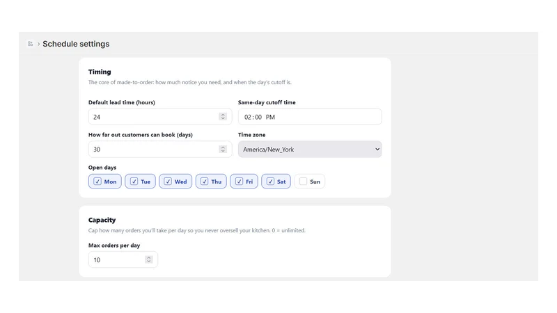557x313 pixels.
Task: Click the Capacity section heading
Action: [102, 220]
